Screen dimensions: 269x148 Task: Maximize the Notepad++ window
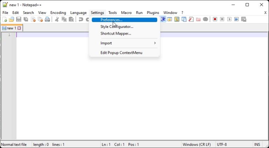247,5
